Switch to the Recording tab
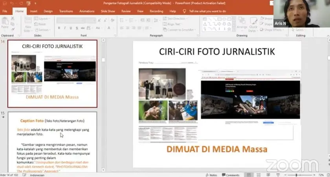The height and width of the screenshot is (177, 330). [x=156, y=11]
